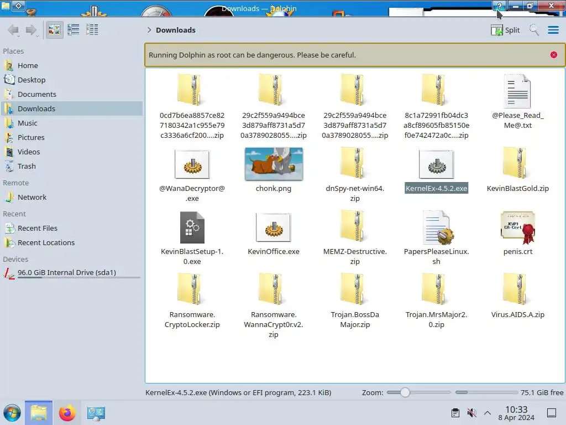Image resolution: width=566 pixels, height=425 pixels.
Task: Open Music in Places
Action: click(x=72, y=123)
